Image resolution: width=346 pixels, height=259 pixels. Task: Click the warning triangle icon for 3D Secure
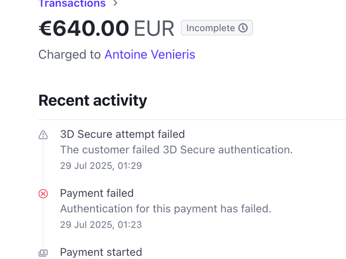pyautogui.click(x=43, y=135)
